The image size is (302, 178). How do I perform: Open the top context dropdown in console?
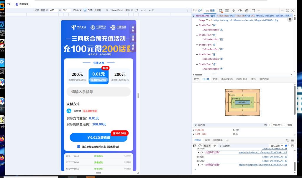[207, 146]
